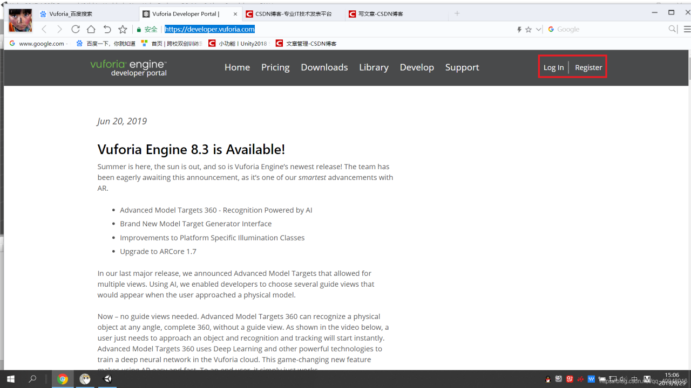Open Support in Vuforia nav
Screen dimensions: 691x388
coord(462,67)
